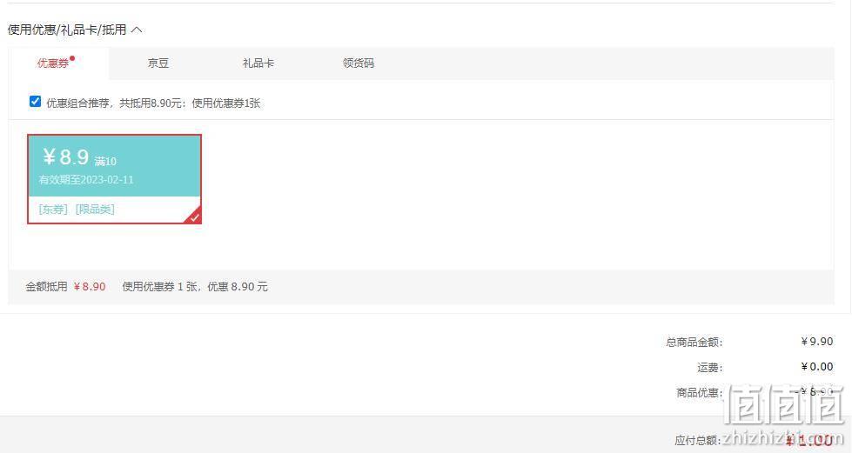The width and height of the screenshot is (852, 453).
Task: Open the 领货码 tab
Action: click(x=358, y=63)
